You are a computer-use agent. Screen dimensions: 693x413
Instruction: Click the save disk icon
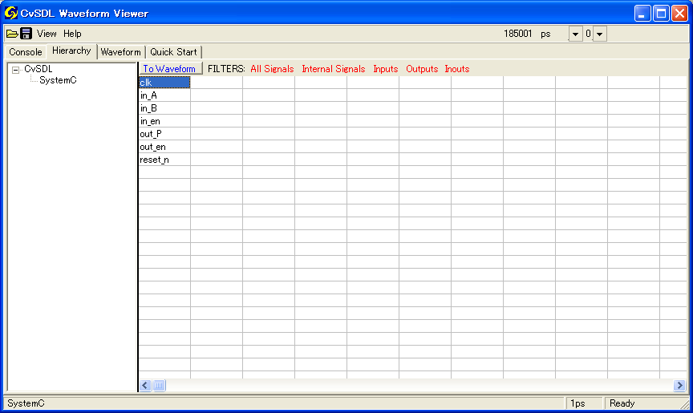click(26, 34)
